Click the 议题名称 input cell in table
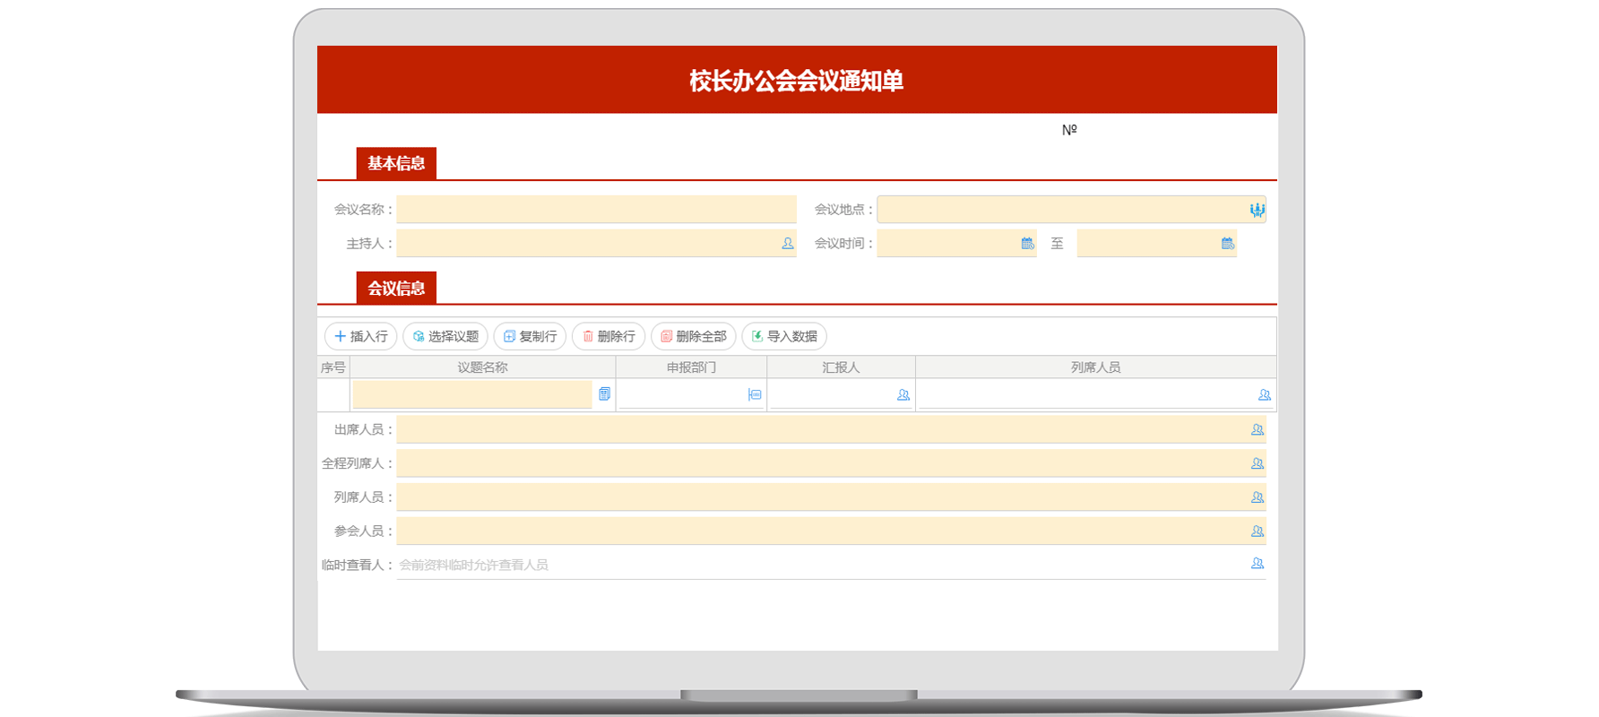 tap(471, 394)
